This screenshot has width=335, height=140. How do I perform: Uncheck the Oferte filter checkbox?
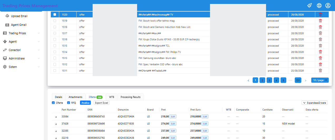(53, 103)
